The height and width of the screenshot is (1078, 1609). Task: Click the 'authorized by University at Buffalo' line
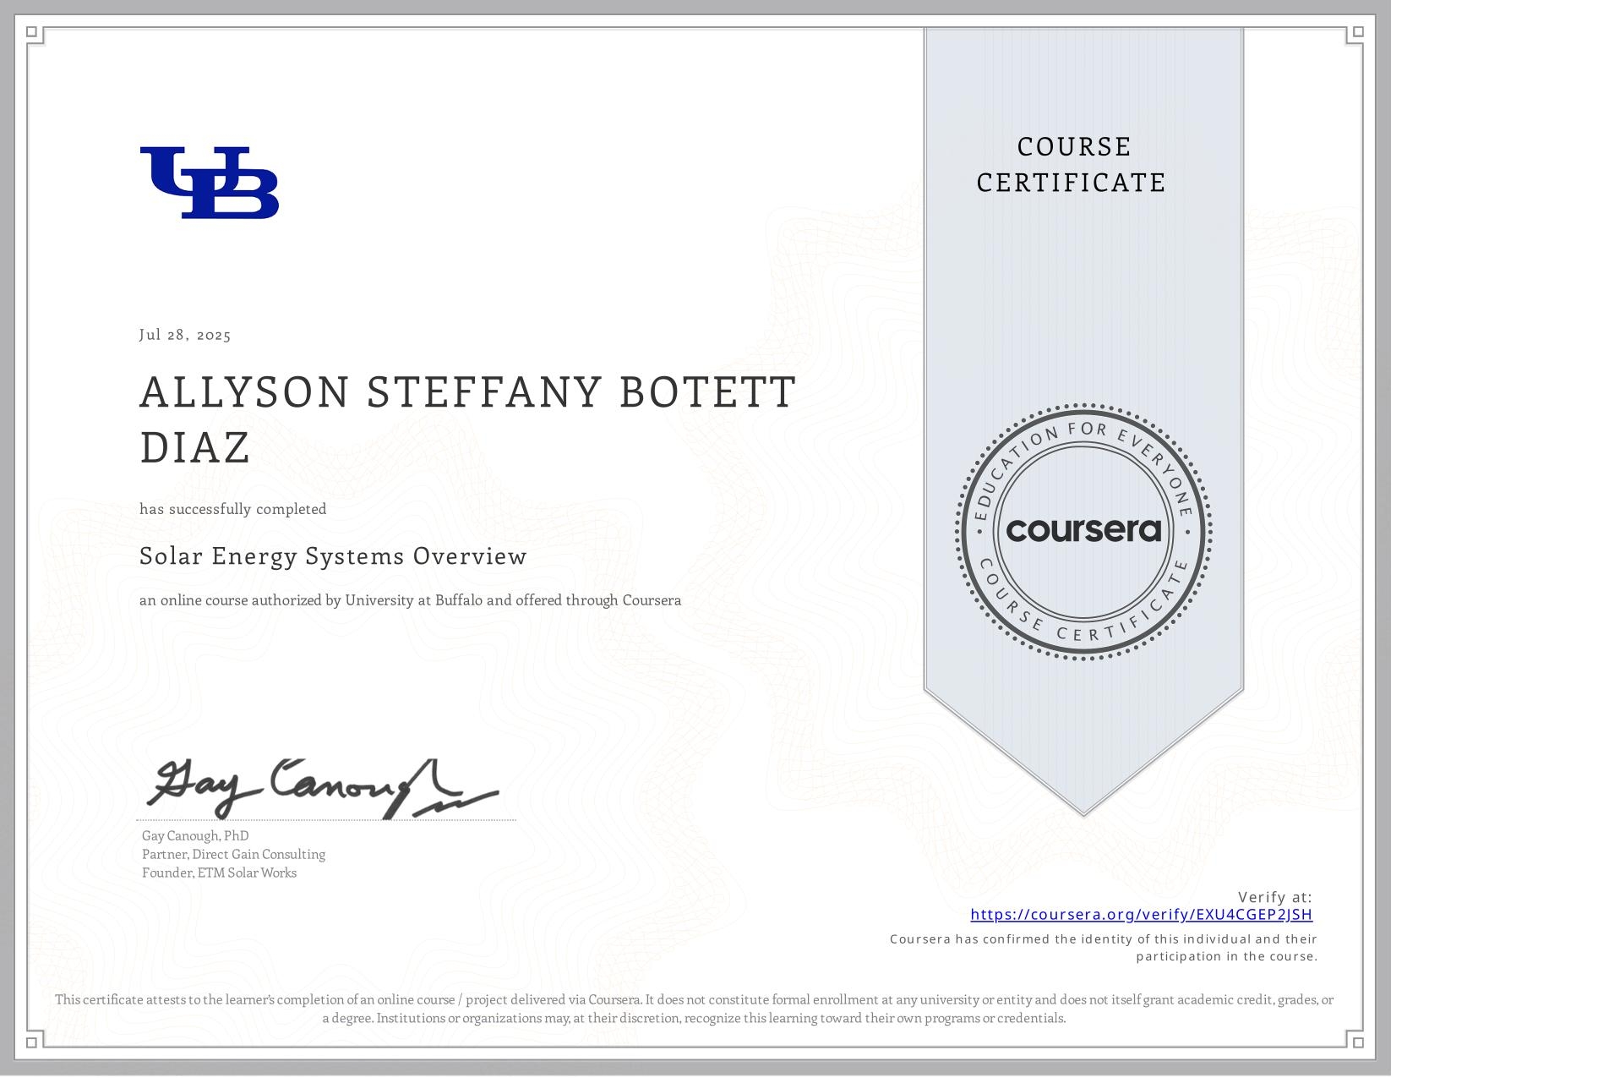[410, 600]
